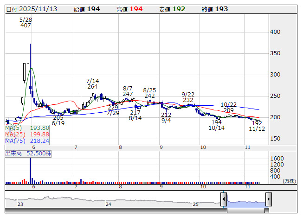Click the 日付 2025/11/13 date header
The image size is (303, 218).
pyautogui.click(x=31, y=9)
